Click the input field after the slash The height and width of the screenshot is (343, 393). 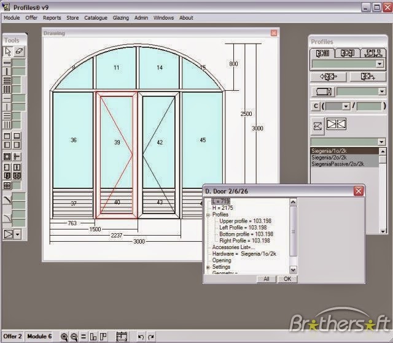coord(368,106)
